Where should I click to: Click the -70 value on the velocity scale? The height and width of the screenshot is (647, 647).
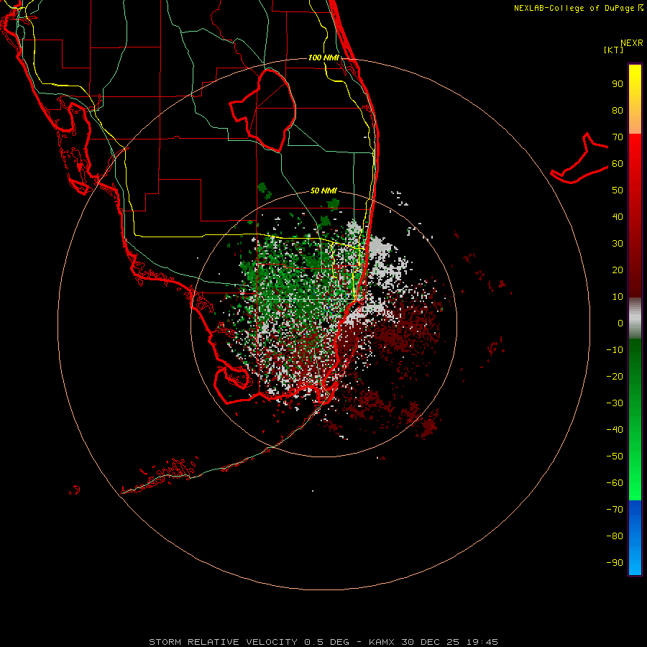pyautogui.click(x=615, y=509)
